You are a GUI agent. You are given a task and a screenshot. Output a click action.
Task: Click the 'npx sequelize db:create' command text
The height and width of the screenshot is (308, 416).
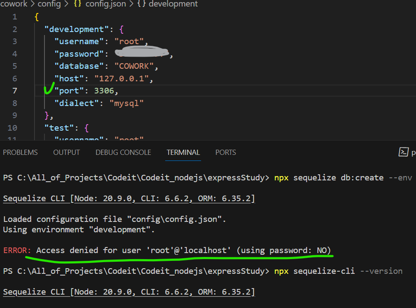tap(329, 177)
